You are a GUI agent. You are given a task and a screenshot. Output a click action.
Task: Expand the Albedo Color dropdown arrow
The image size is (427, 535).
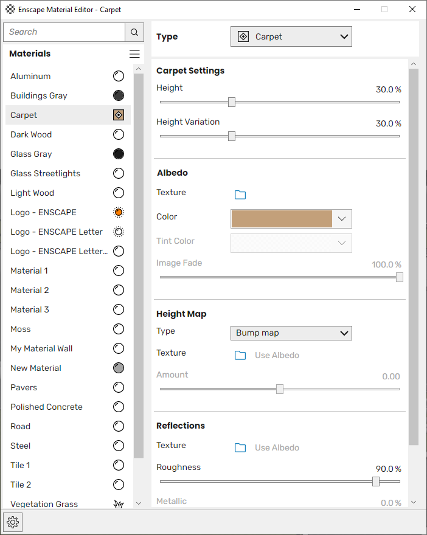point(342,219)
